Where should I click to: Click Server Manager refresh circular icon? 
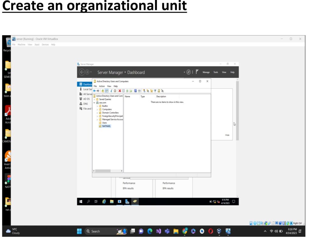[x=189, y=72]
